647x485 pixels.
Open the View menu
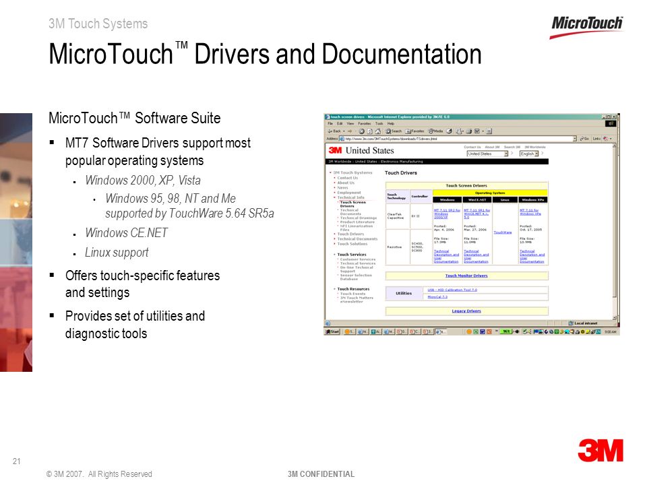tap(350, 123)
